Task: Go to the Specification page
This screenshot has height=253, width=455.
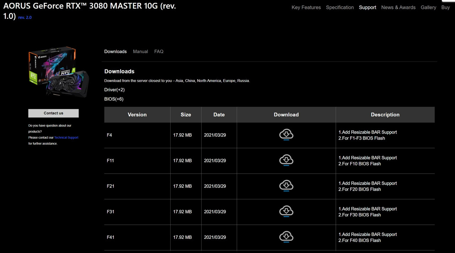Action: tap(340, 7)
